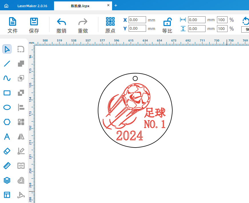Select the arrow selection tool

click(x=7, y=49)
